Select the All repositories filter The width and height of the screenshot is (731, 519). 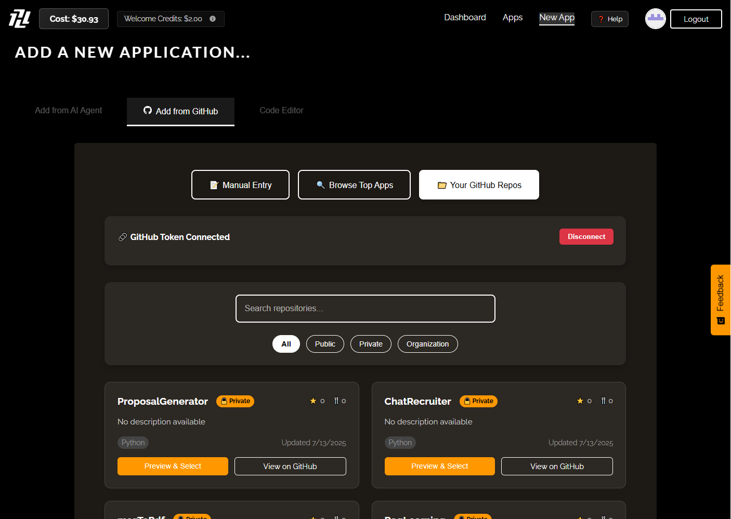coord(286,344)
